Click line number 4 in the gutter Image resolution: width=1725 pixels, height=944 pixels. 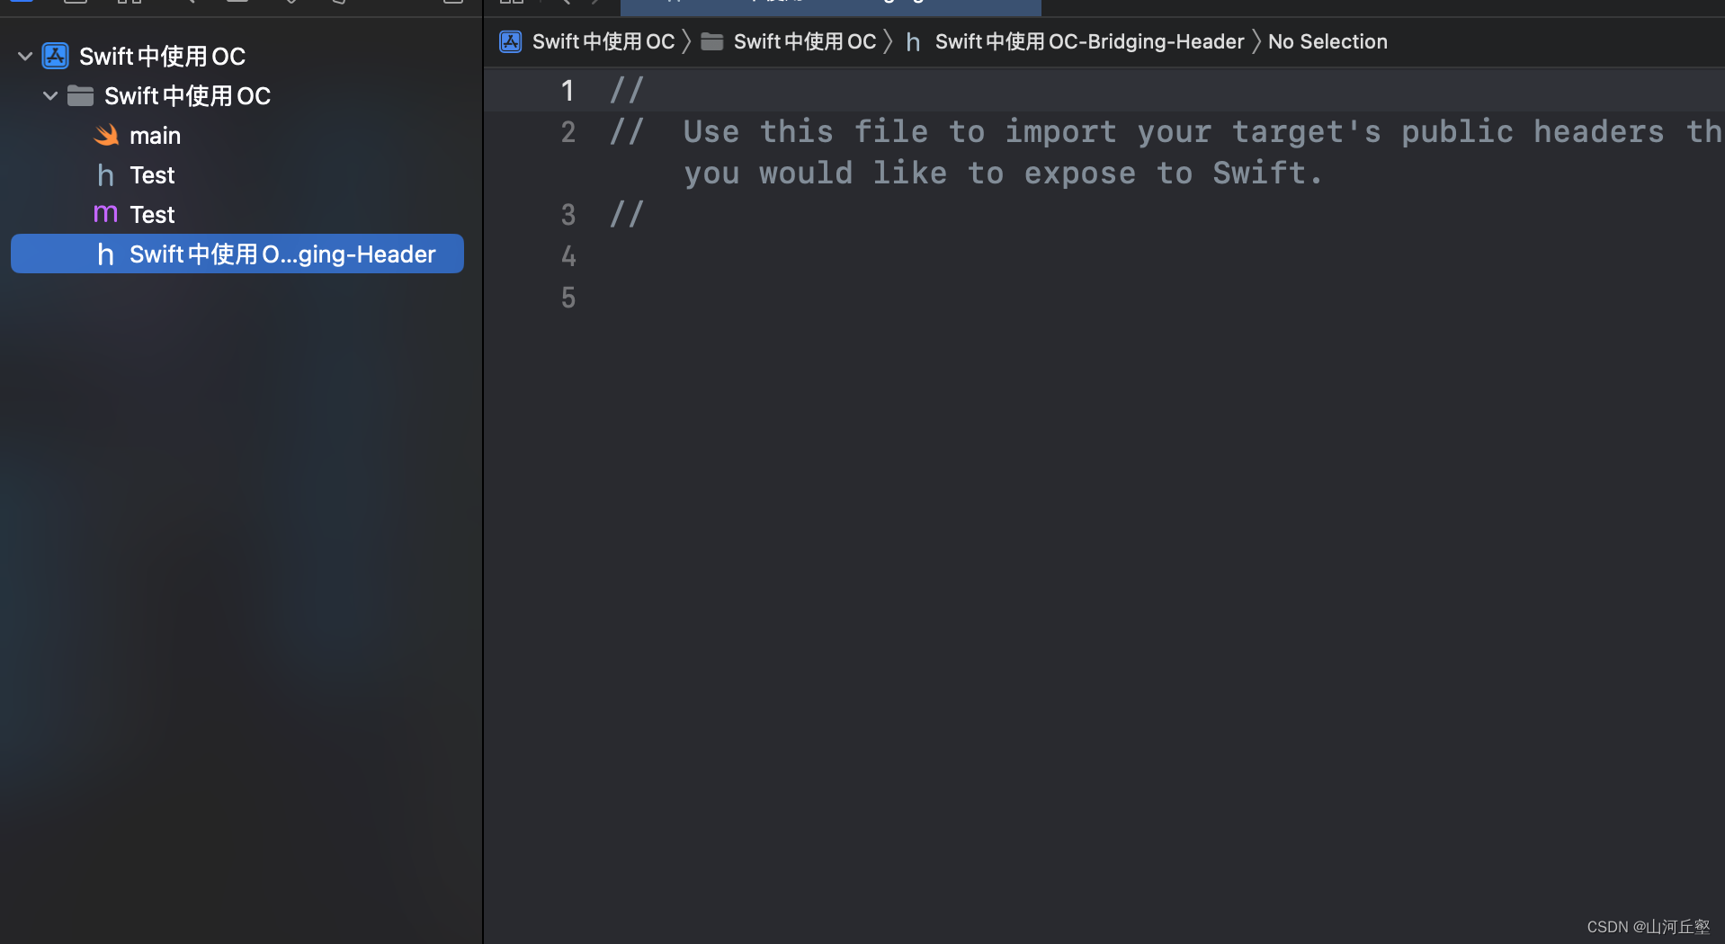568,256
